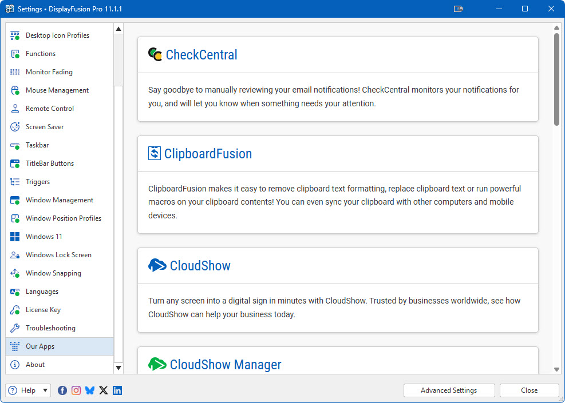Click the LinkedIn icon in the footer
This screenshot has height=403, width=565.
tap(117, 390)
